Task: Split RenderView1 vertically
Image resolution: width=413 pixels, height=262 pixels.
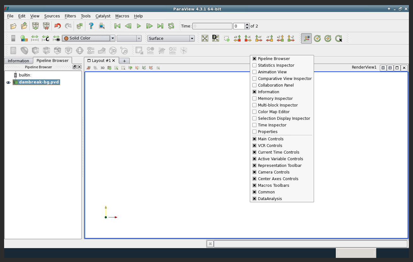Action: pyautogui.click(x=390, y=68)
